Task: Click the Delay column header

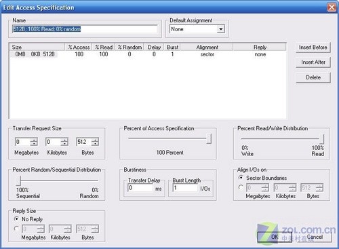Action: pyautogui.click(x=154, y=47)
